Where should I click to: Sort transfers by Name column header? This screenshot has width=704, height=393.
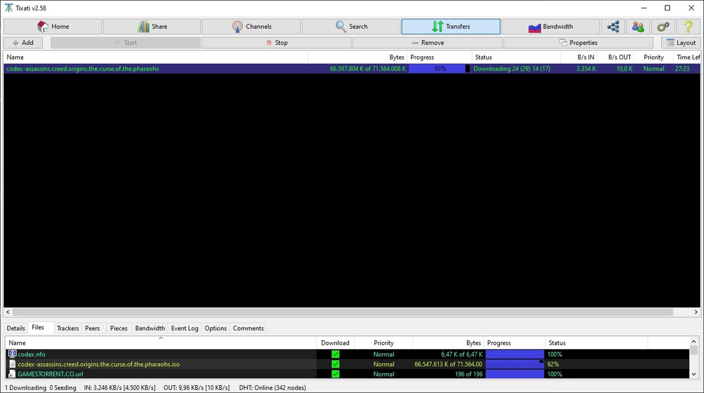pyautogui.click(x=156, y=57)
